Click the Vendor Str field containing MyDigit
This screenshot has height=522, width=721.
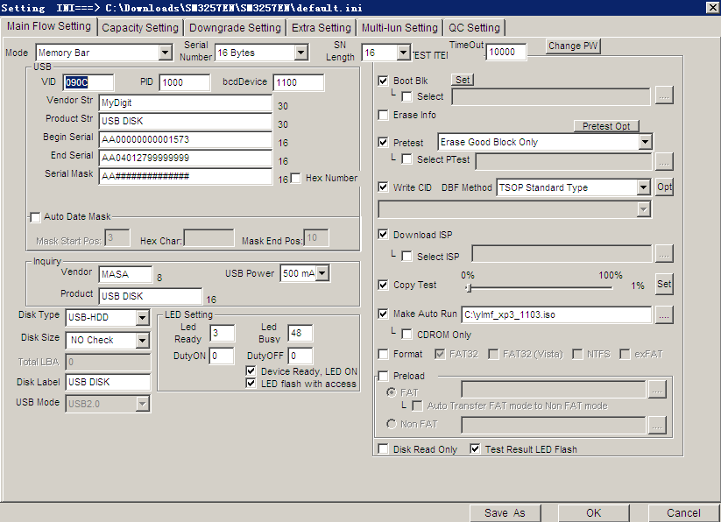186,103
